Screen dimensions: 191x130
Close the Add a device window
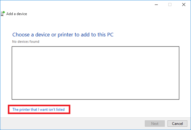tap(184, 5)
